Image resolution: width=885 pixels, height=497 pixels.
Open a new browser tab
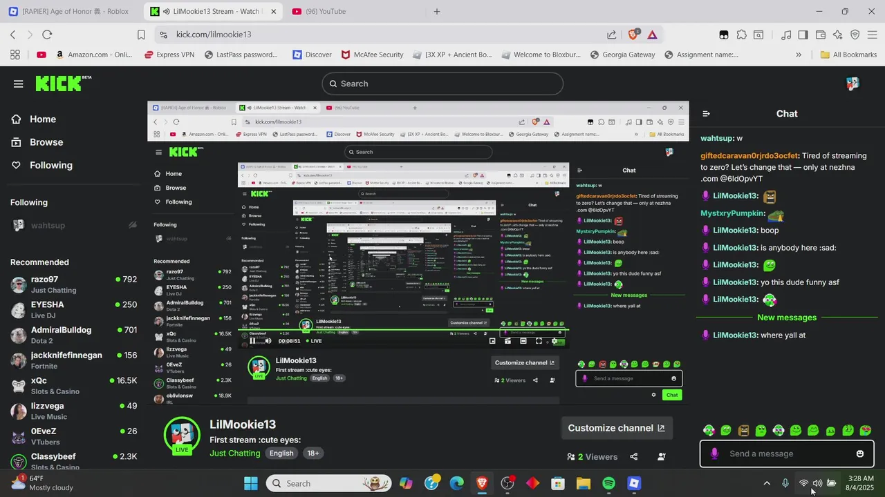point(436,11)
